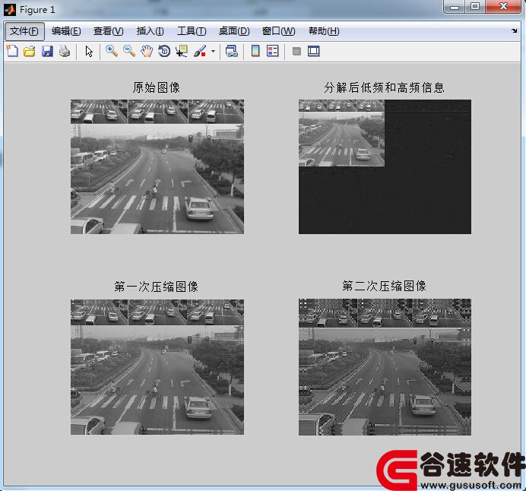Click the dock figure arrow icon
This screenshot has width=526, height=491.
515,31
